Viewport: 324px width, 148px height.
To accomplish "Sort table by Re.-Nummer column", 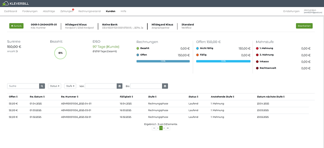I will click(70, 97).
